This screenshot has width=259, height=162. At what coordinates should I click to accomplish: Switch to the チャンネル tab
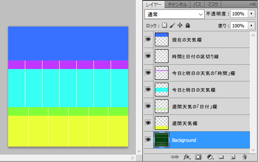coord(178,4)
